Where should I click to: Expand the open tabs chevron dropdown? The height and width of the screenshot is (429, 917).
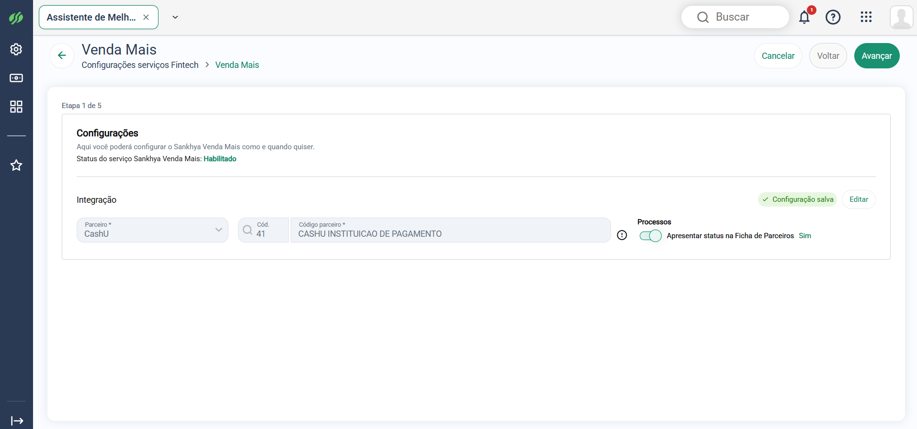175,17
